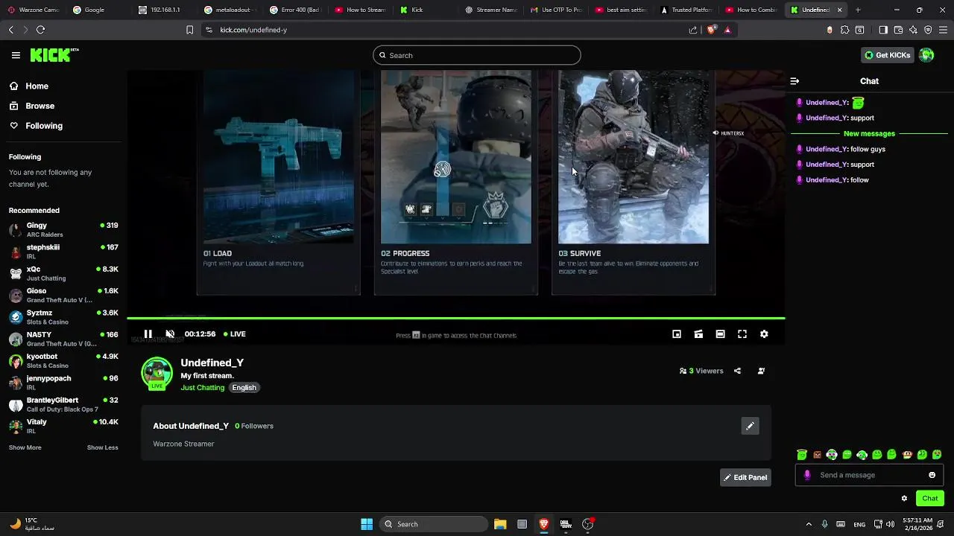Focus the Kick search box
The width and height of the screenshot is (954, 536).
[x=477, y=55]
